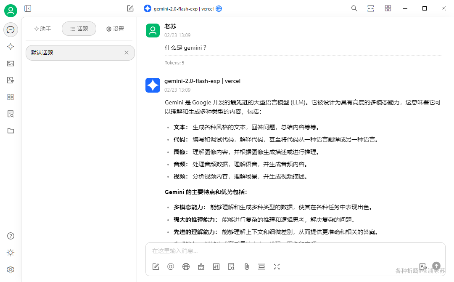This screenshot has width=454, height=282.
Task: Send the message with the arrow button
Action: 436,266
